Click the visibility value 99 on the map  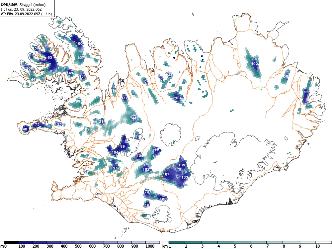(x=157, y=149)
